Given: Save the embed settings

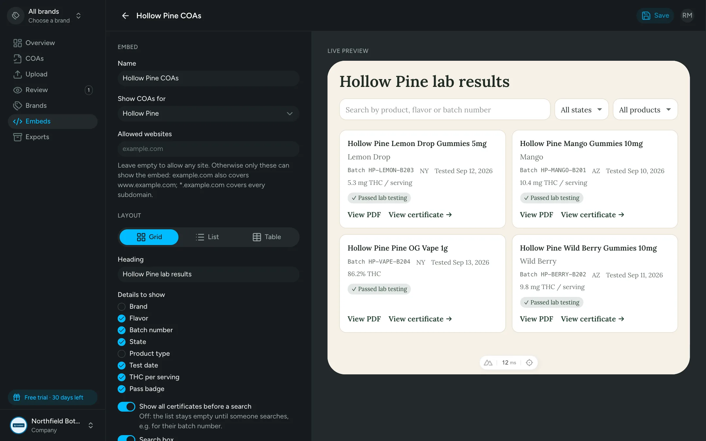Looking at the screenshot, I should tap(655, 16).
